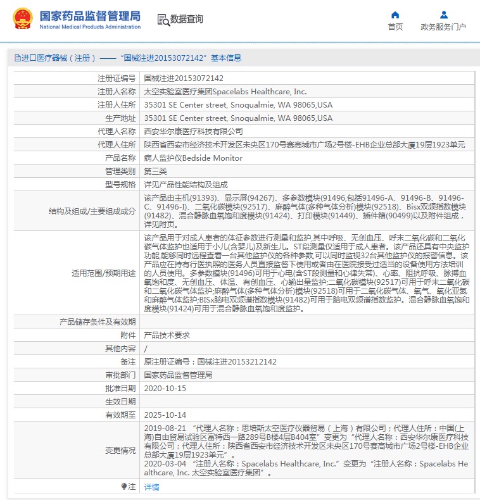
Task: Click the 首页 house icon
Action: click(395, 15)
